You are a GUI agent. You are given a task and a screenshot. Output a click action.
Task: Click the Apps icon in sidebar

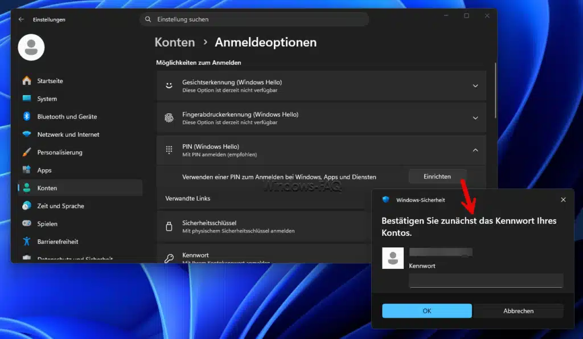point(27,170)
